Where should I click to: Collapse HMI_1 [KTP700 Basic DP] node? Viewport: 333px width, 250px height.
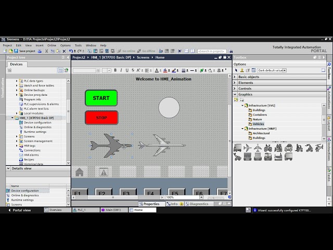(12, 118)
